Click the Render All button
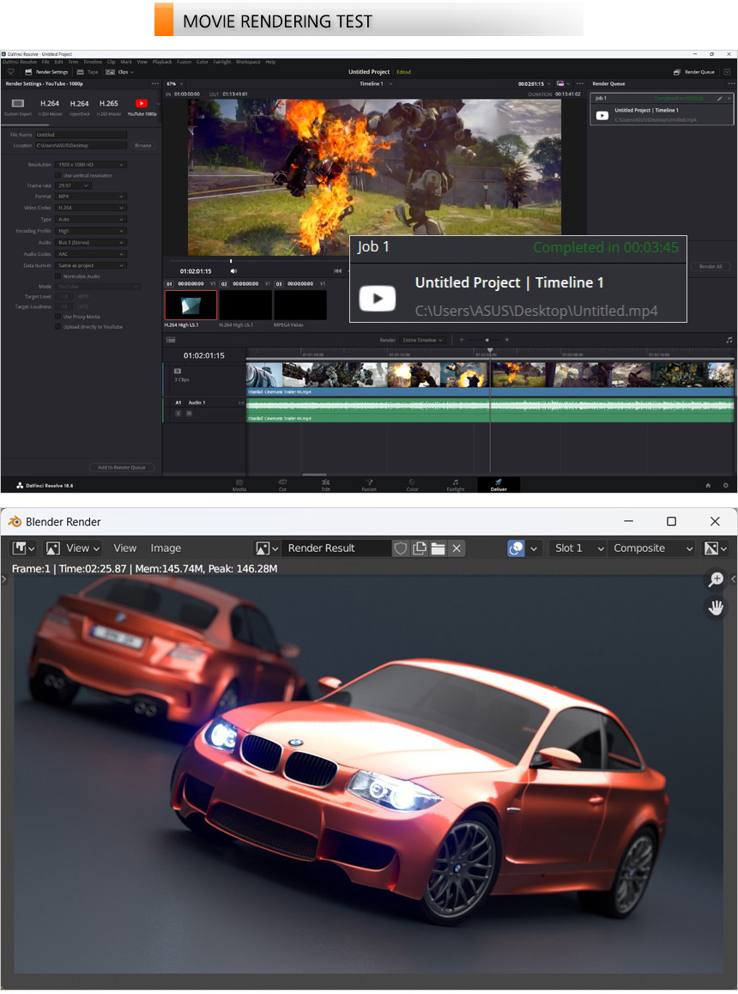Screen dimensions: 738x994 tap(710, 266)
